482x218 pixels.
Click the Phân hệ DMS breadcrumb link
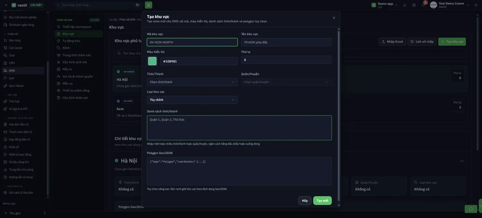click(x=127, y=20)
